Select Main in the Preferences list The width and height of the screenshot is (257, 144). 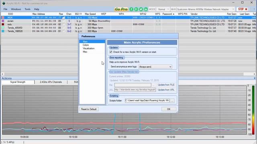click(x=92, y=42)
